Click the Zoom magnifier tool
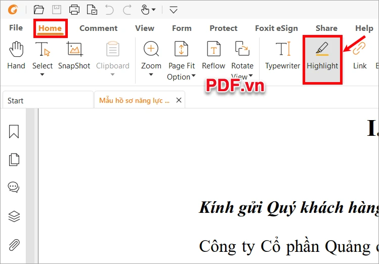Image resolution: width=379 pixels, height=264 pixels. click(x=151, y=55)
